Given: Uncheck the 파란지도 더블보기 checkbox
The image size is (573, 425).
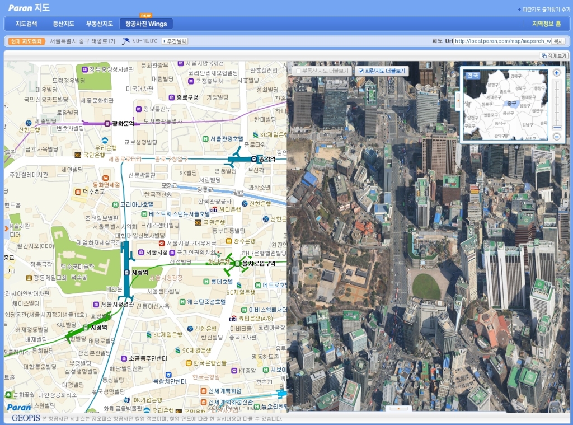Looking at the screenshot, I should click(361, 71).
